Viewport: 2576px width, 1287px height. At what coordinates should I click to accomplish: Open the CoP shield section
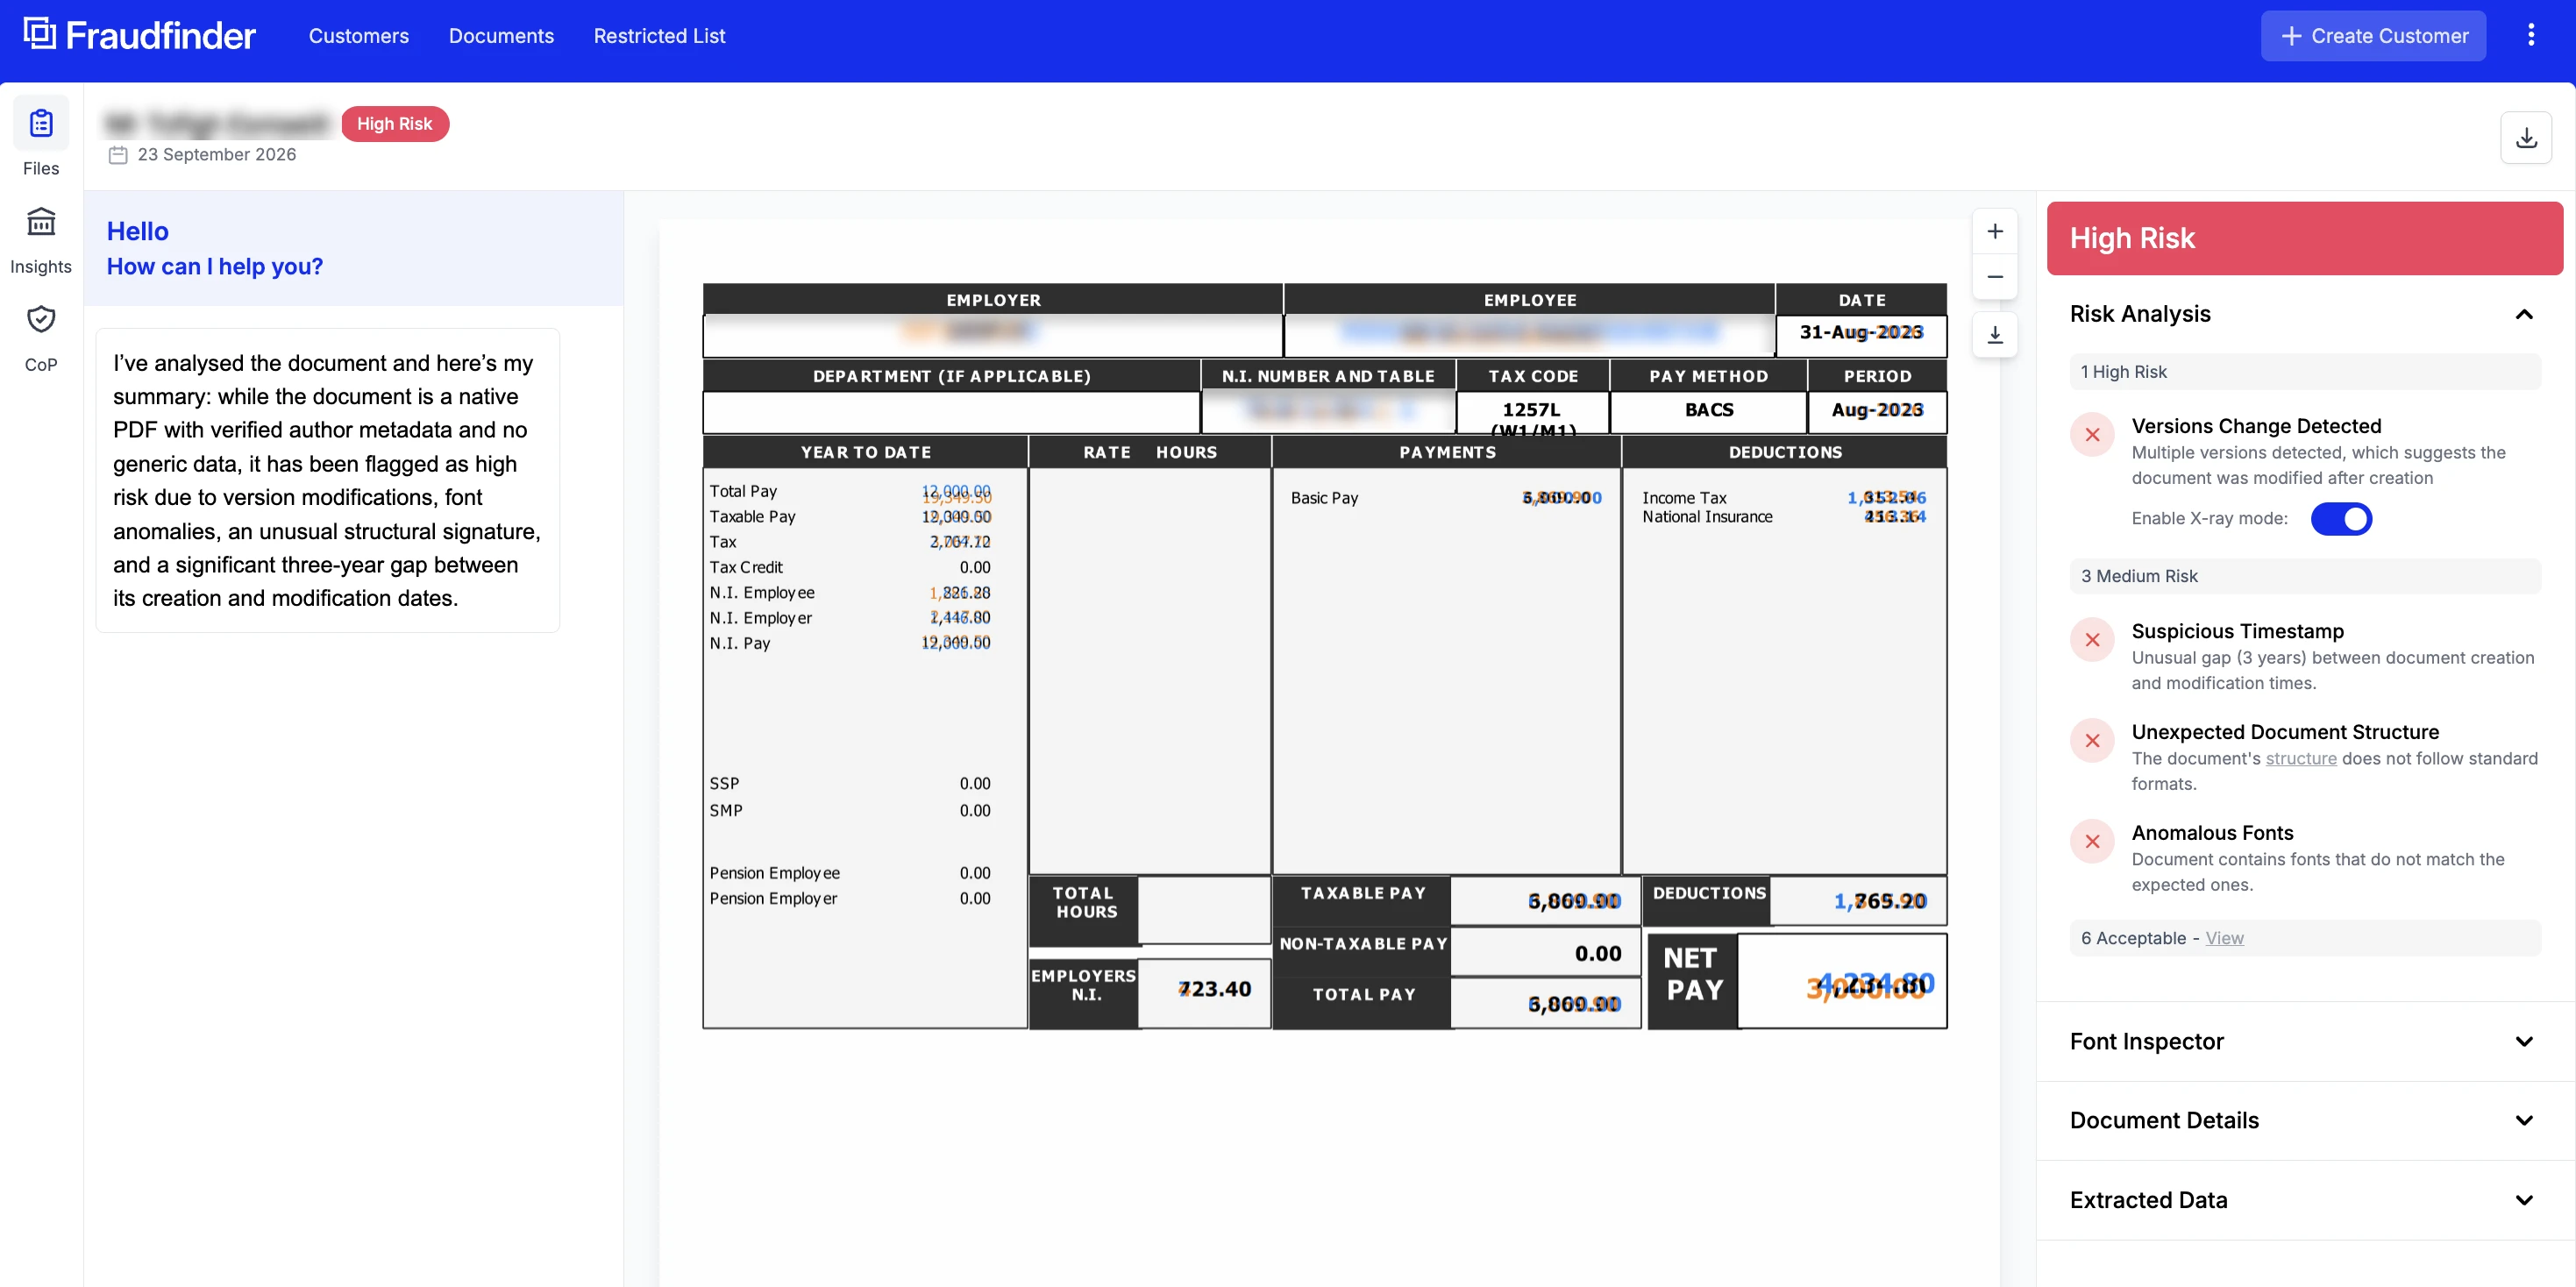coord(41,338)
